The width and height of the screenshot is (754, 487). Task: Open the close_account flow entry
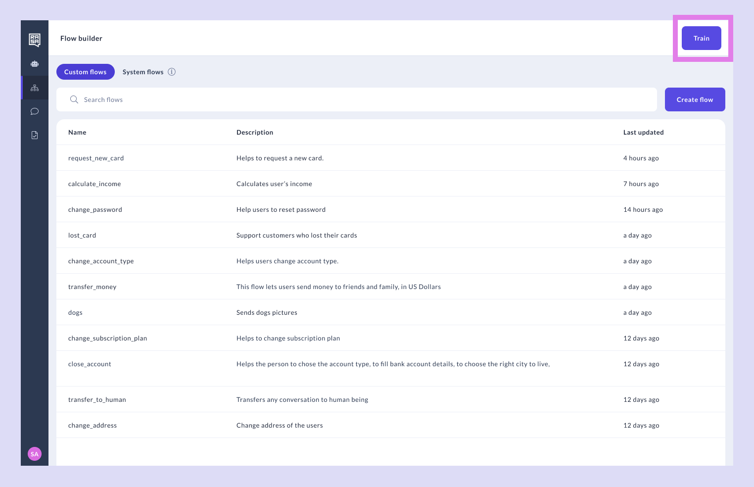pyautogui.click(x=90, y=364)
